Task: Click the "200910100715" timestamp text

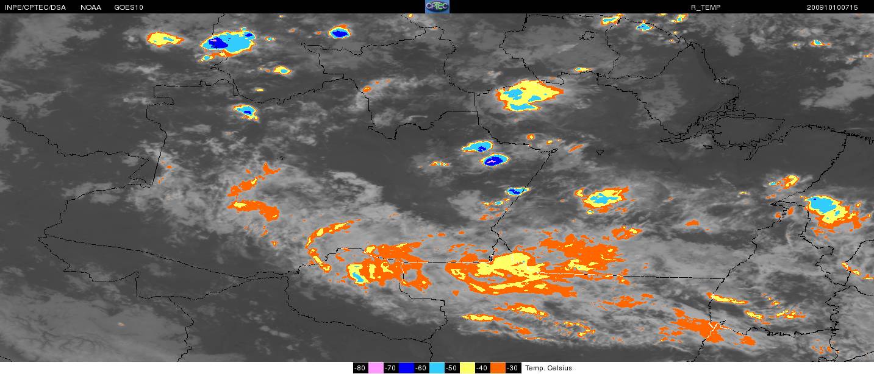Action: [832, 7]
